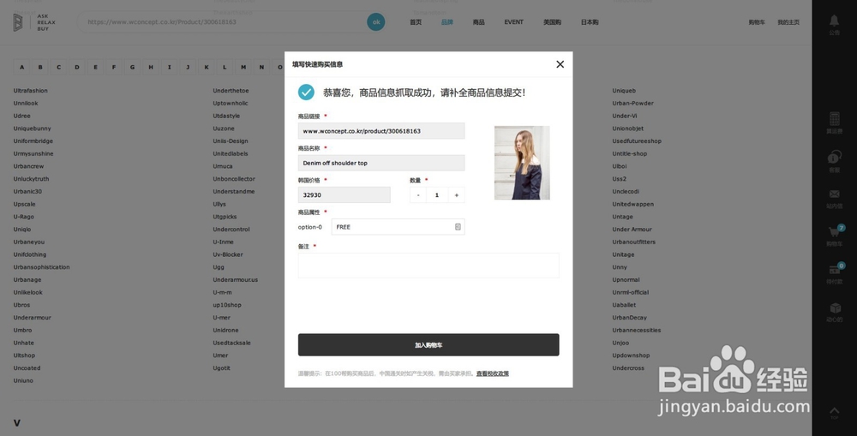
Task: Open the Underthetoe brand link
Action: (231, 91)
